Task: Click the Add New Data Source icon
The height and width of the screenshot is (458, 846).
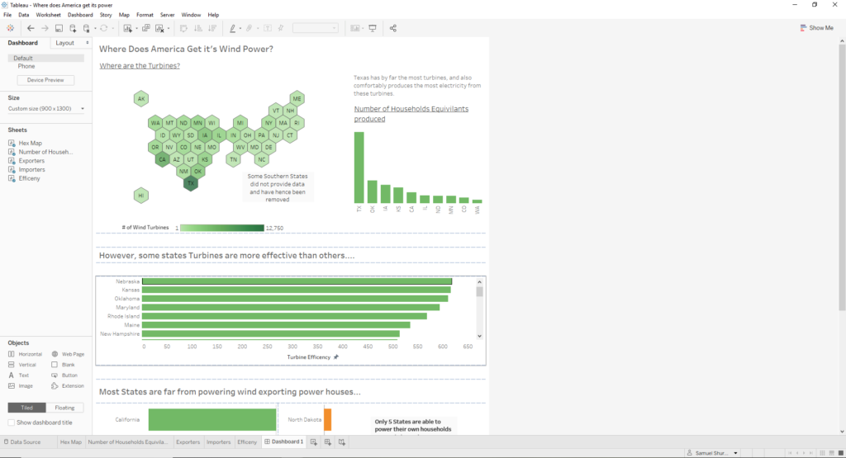Action: [x=73, y=28]
